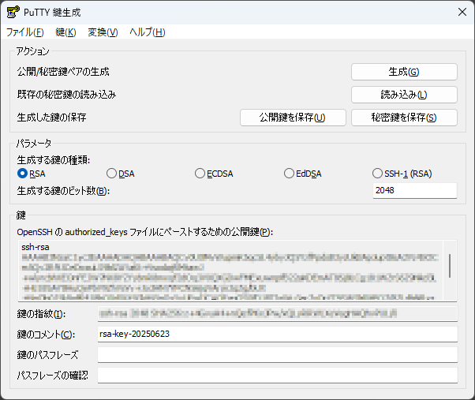The image size is (475, 400).
Task: Click the 生成する鍵の種類 label
Action: 54,159
